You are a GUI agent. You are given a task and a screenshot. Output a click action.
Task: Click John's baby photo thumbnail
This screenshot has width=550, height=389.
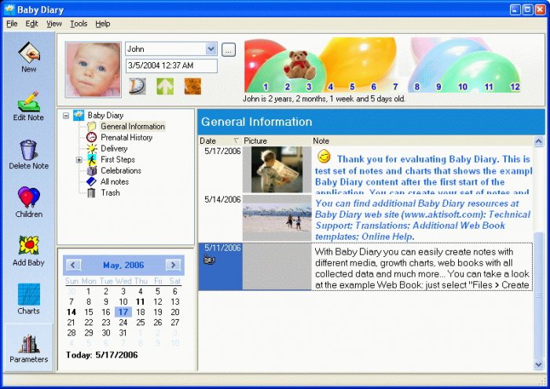93,69
